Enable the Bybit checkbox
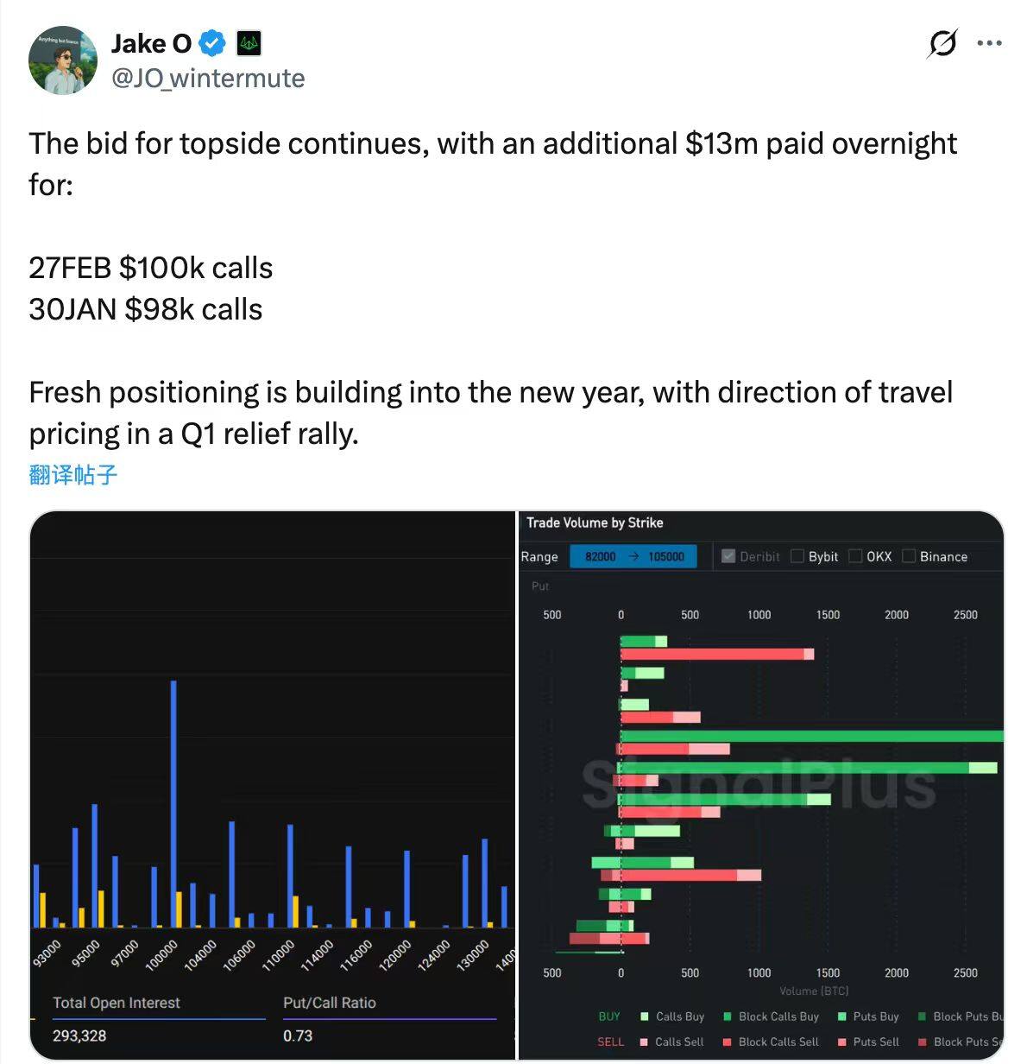 click(x=797, y=556)
